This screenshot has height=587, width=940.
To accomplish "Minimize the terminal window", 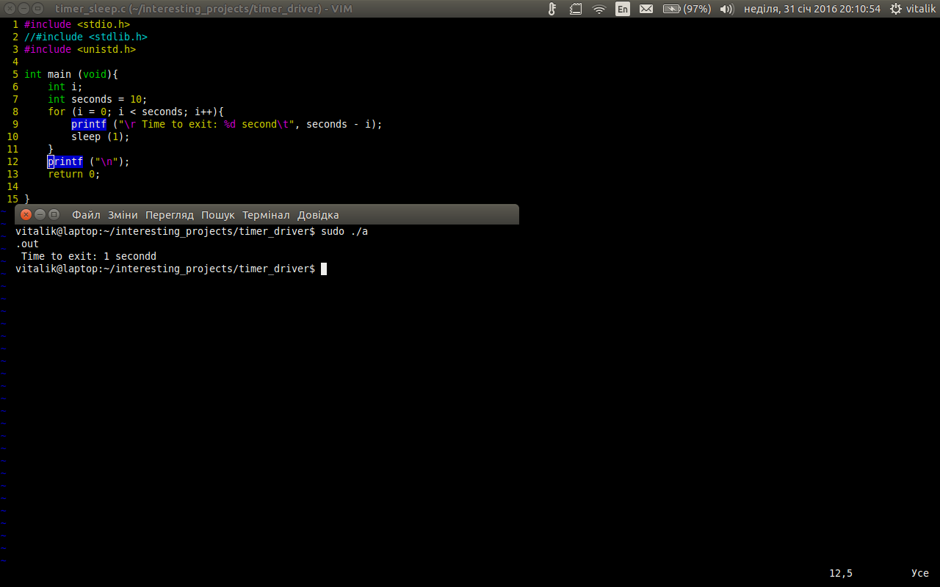I will pyautogui.click(x=40, y=215).
